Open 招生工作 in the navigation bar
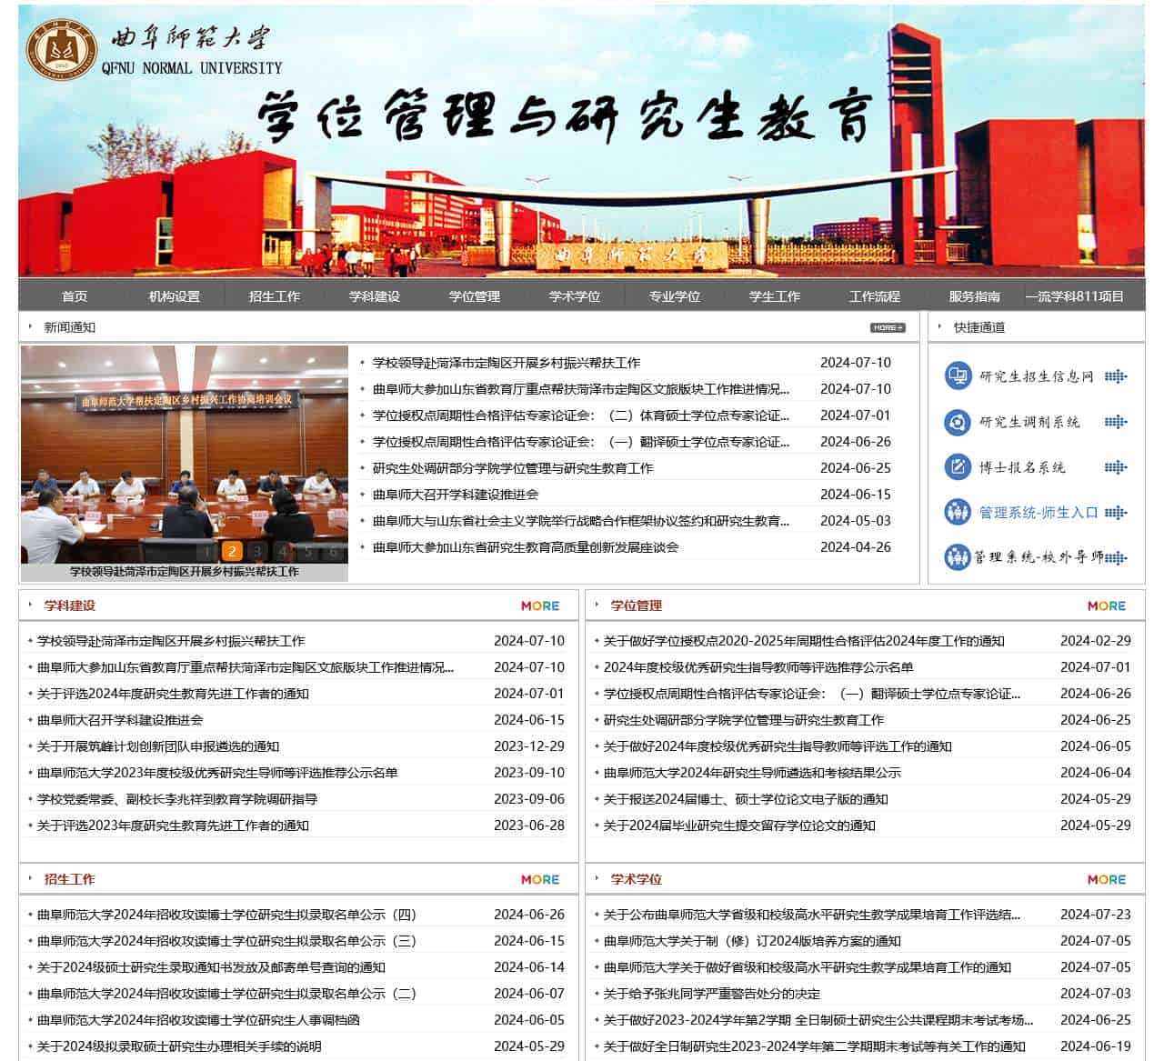The height and width of the screenshot is (1061, 1164). 275,296
